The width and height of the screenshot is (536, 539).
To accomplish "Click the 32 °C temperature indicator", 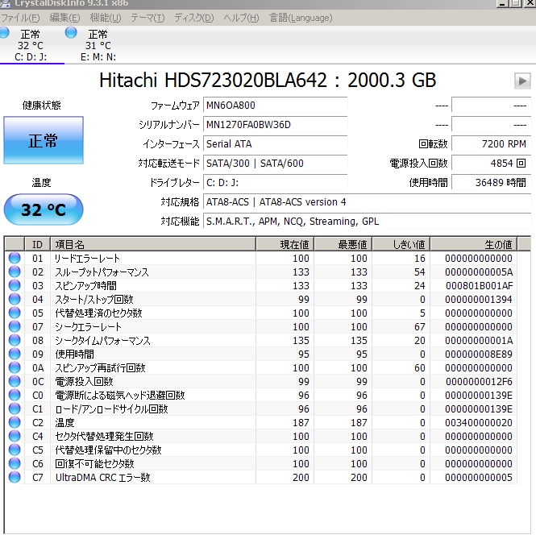I will (44, 209).
